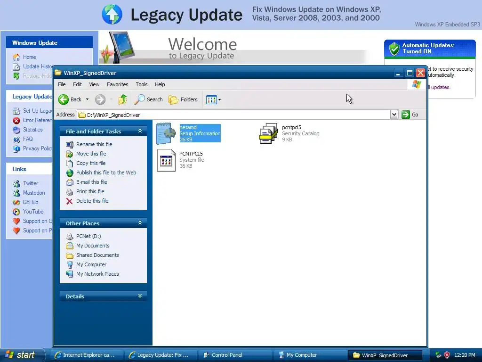Click the Legacy Update globe logo
This screenshot has width=482, height=362.
pos(112,14)
